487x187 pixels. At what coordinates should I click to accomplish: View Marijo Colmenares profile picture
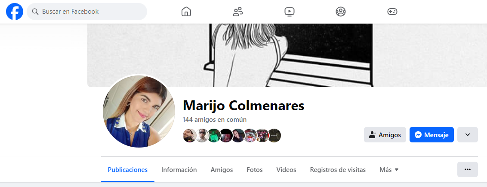(139, 112)
